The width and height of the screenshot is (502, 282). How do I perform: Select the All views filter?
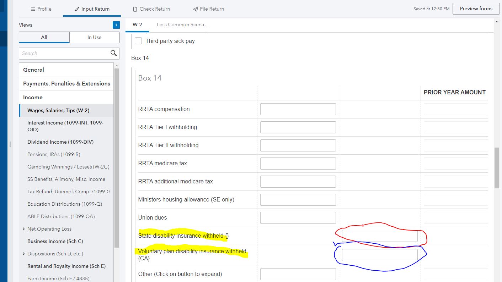tap(44, 37)
